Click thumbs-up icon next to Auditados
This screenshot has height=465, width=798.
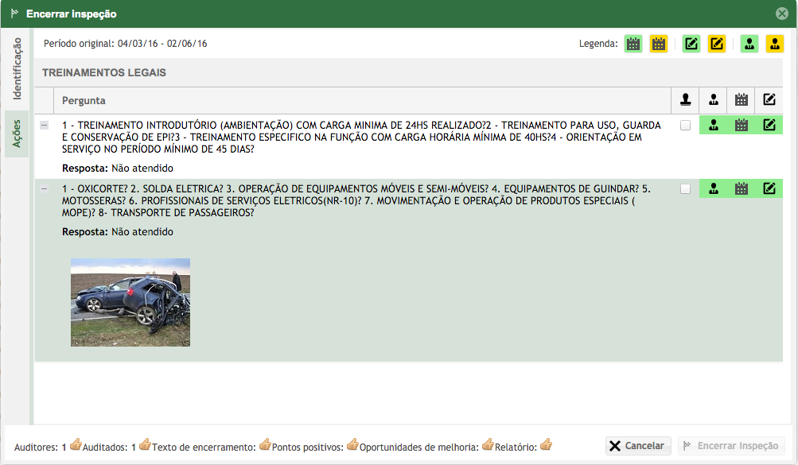tap(145, 444)
